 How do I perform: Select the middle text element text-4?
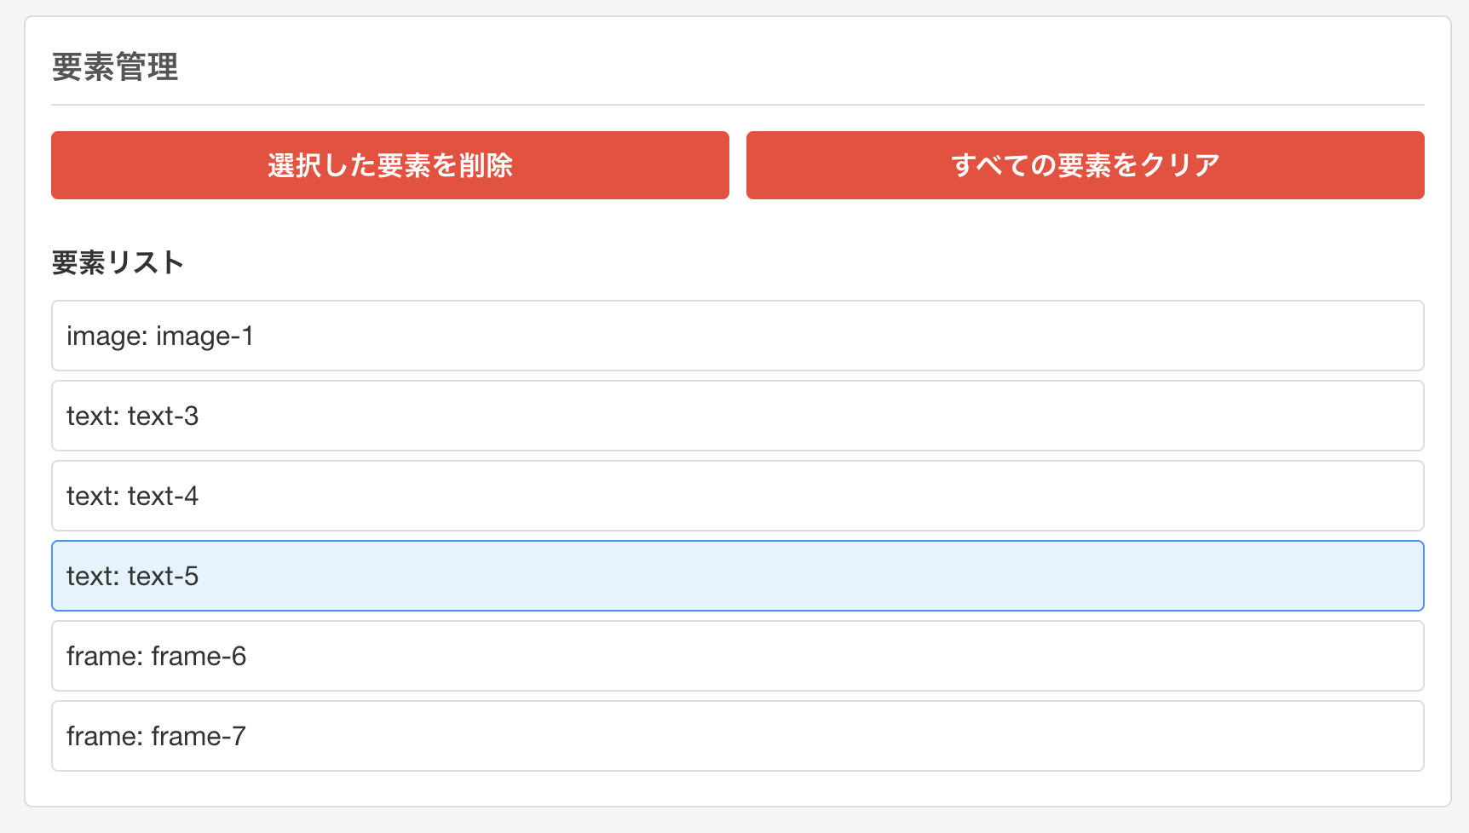click(x=737, y=496)
